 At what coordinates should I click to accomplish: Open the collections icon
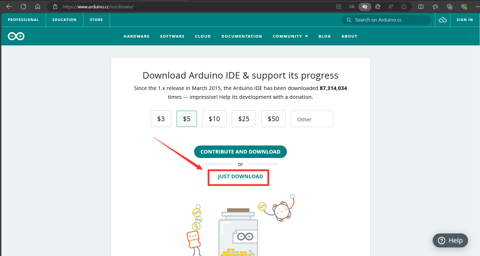click(x=450, y=7)
